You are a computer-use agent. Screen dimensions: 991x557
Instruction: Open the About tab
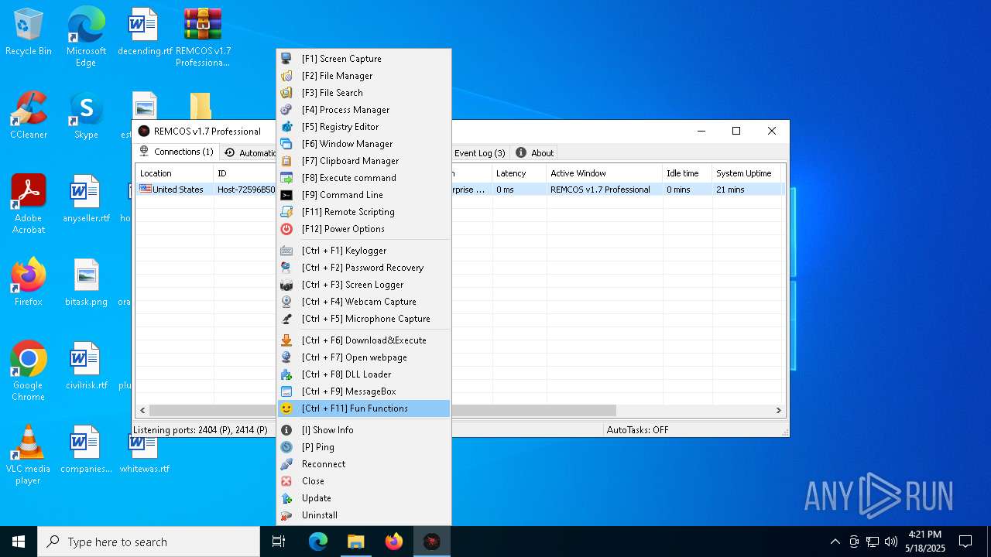tap(535, 153)
